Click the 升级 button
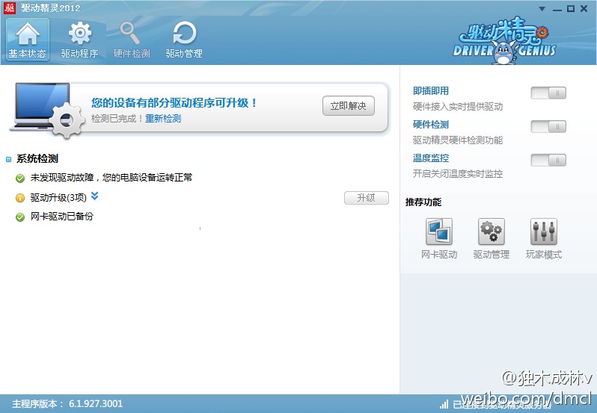 (x=367, y=198)
